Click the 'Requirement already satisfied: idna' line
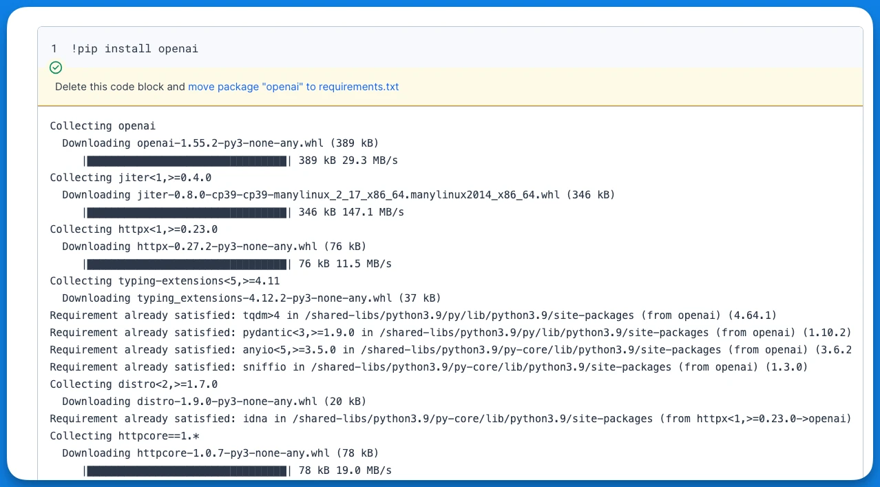 [x=450, y=419]
